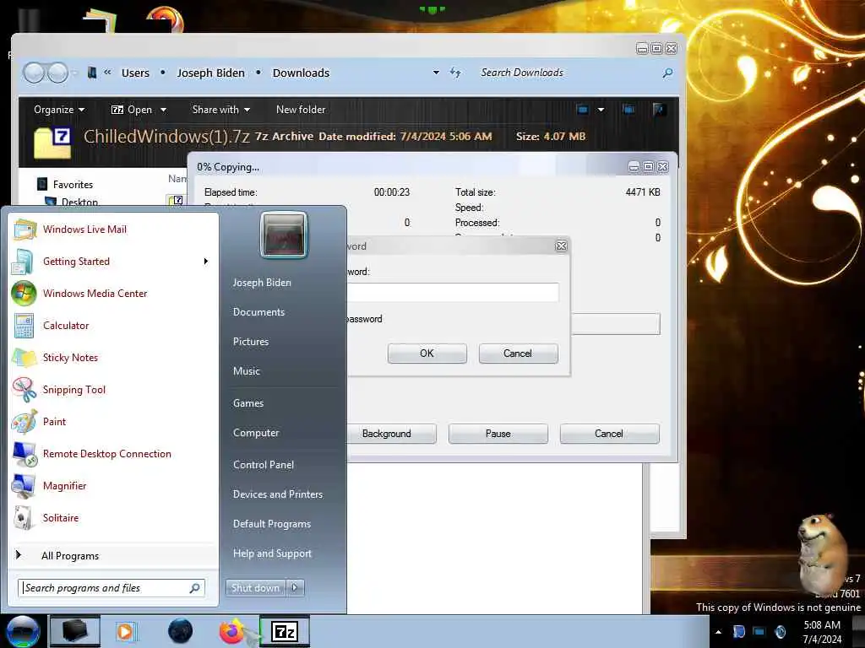Image resolution: width=865 pixels, height=648 pixels.
Task: Click the Change your view icon
Action: [x=583, y=110]
